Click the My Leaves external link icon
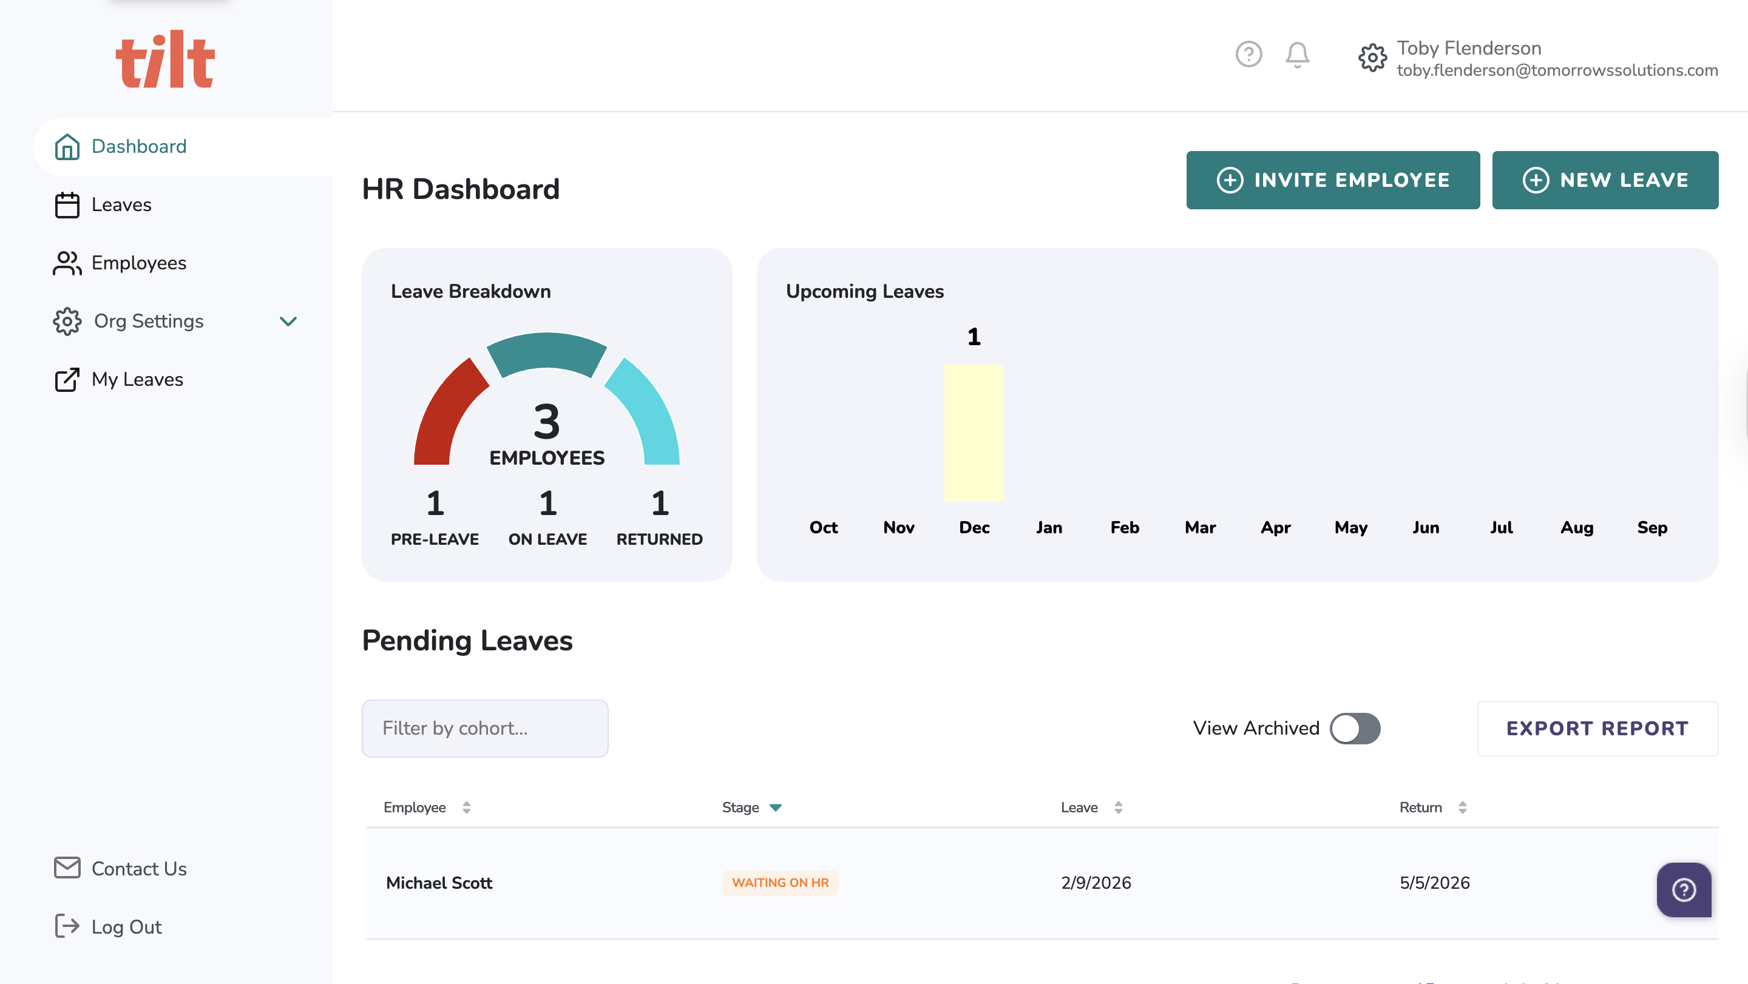This screenshot has height=984, width=1748. pyautogui.click(x=67, y=379)
